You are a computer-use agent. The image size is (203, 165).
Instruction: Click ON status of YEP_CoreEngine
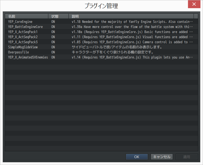pos(53,22)
